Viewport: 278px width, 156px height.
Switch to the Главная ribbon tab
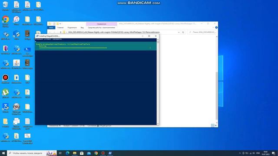tap(60, 28)
